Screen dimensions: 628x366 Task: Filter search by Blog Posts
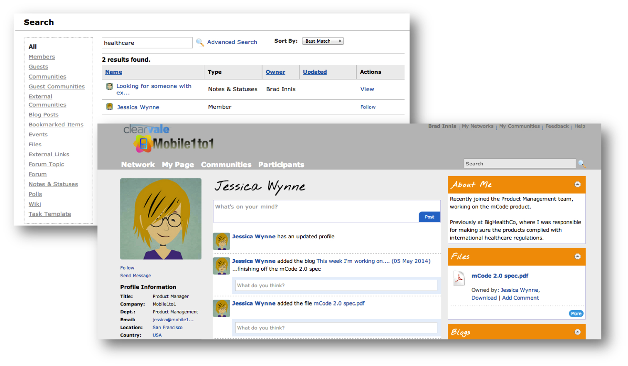[44, 115]
